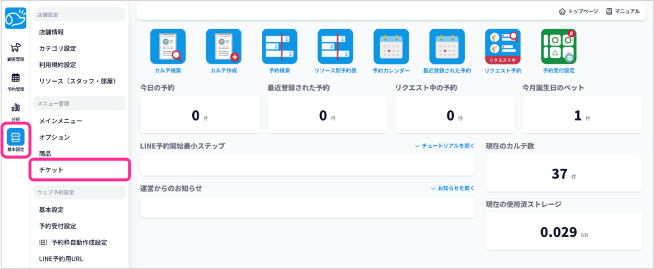654x269 pixels.
Task: Open the 予約カレンダー icon
Action: point(391,47)
